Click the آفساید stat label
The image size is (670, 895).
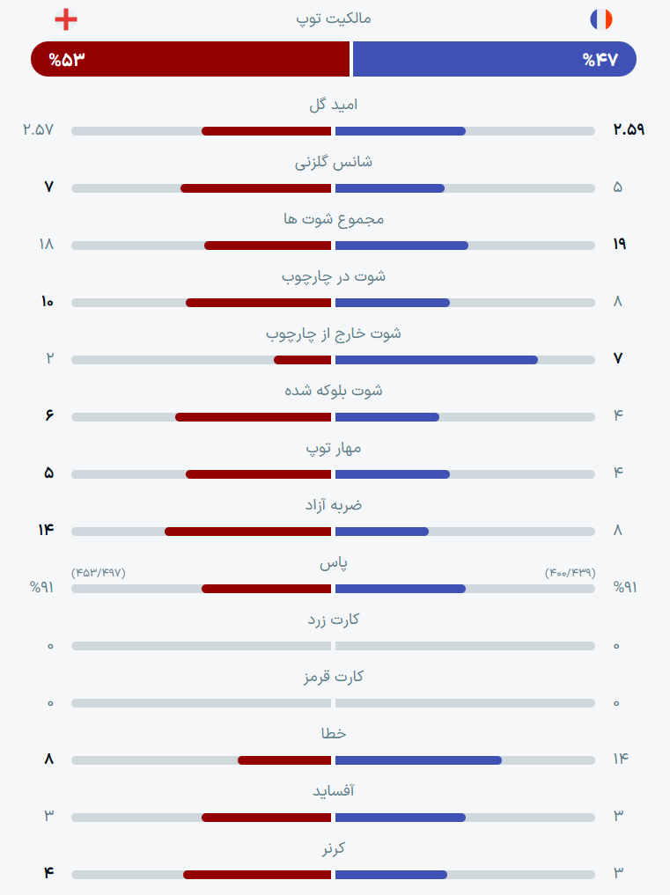[x=334, y=791]
